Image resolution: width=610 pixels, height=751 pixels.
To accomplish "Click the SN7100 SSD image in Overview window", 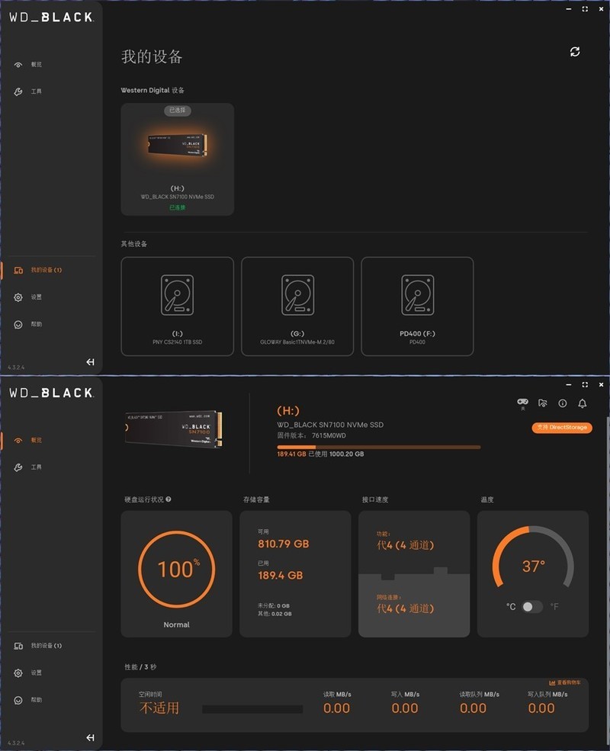I will pos(175,428).
